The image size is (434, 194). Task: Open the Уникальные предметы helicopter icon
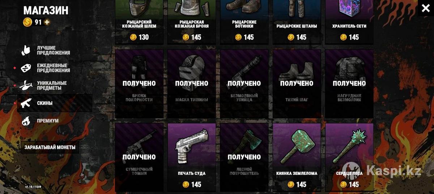(x=27, y=86)
